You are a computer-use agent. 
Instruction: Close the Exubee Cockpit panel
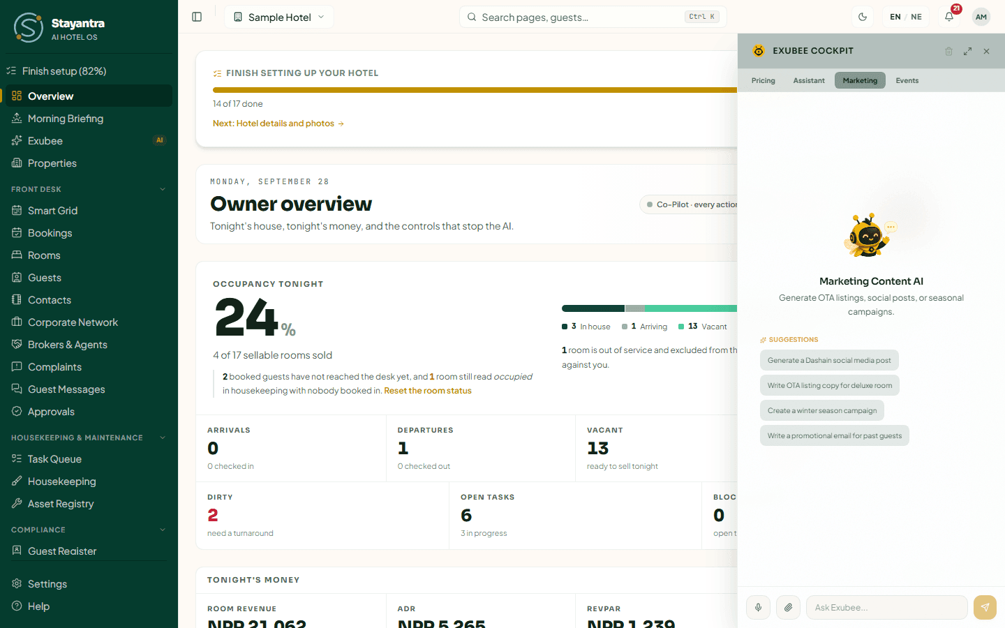pos(986,51)
